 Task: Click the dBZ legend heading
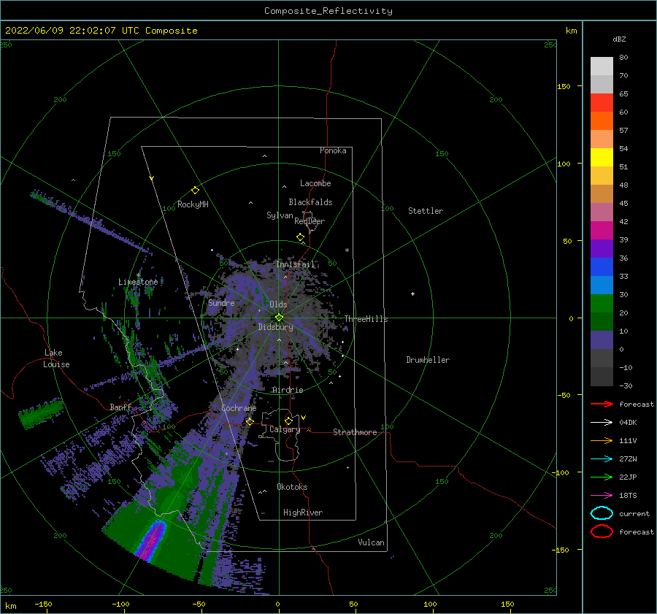[619, 39]
